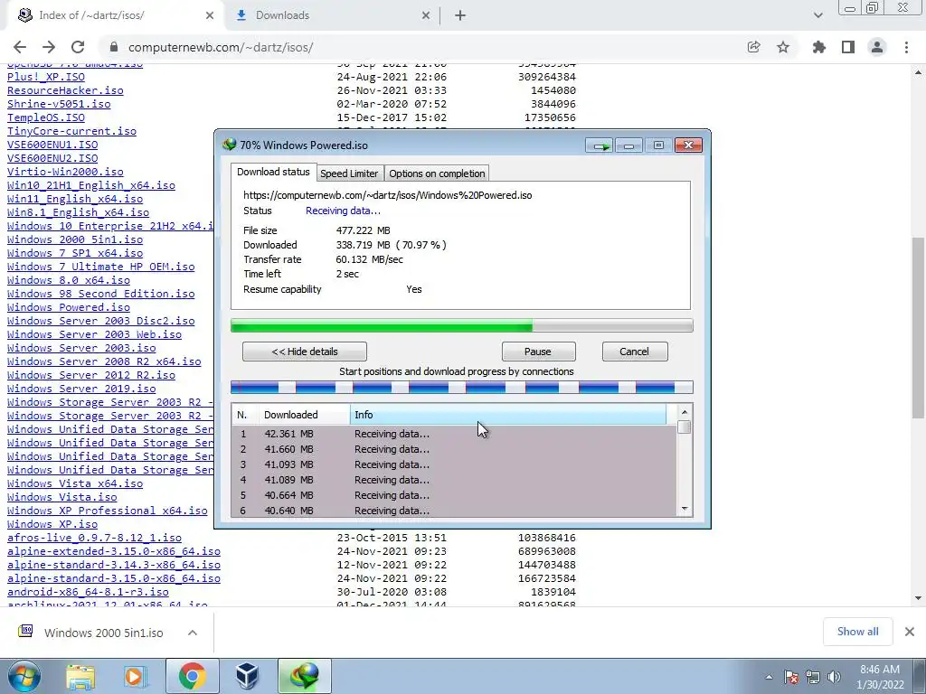The width and height of the screenshot is (926, 694).
Task: Open Windows Explorer from taskbar
Action: [x=80, y=676]
